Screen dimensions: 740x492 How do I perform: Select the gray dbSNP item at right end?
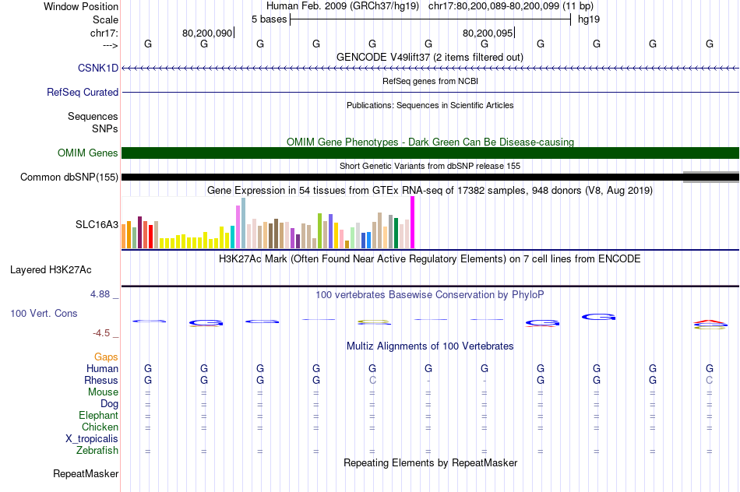711,177
